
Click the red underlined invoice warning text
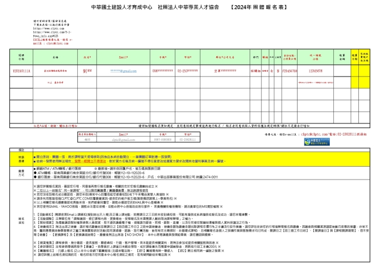89,161
